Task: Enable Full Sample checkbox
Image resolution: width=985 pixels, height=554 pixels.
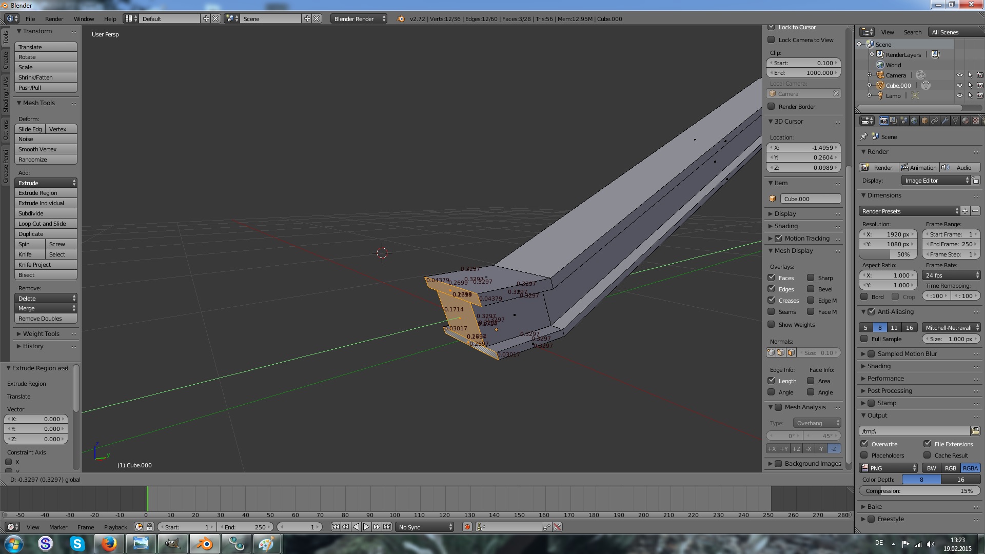Action: click(864, 339)
